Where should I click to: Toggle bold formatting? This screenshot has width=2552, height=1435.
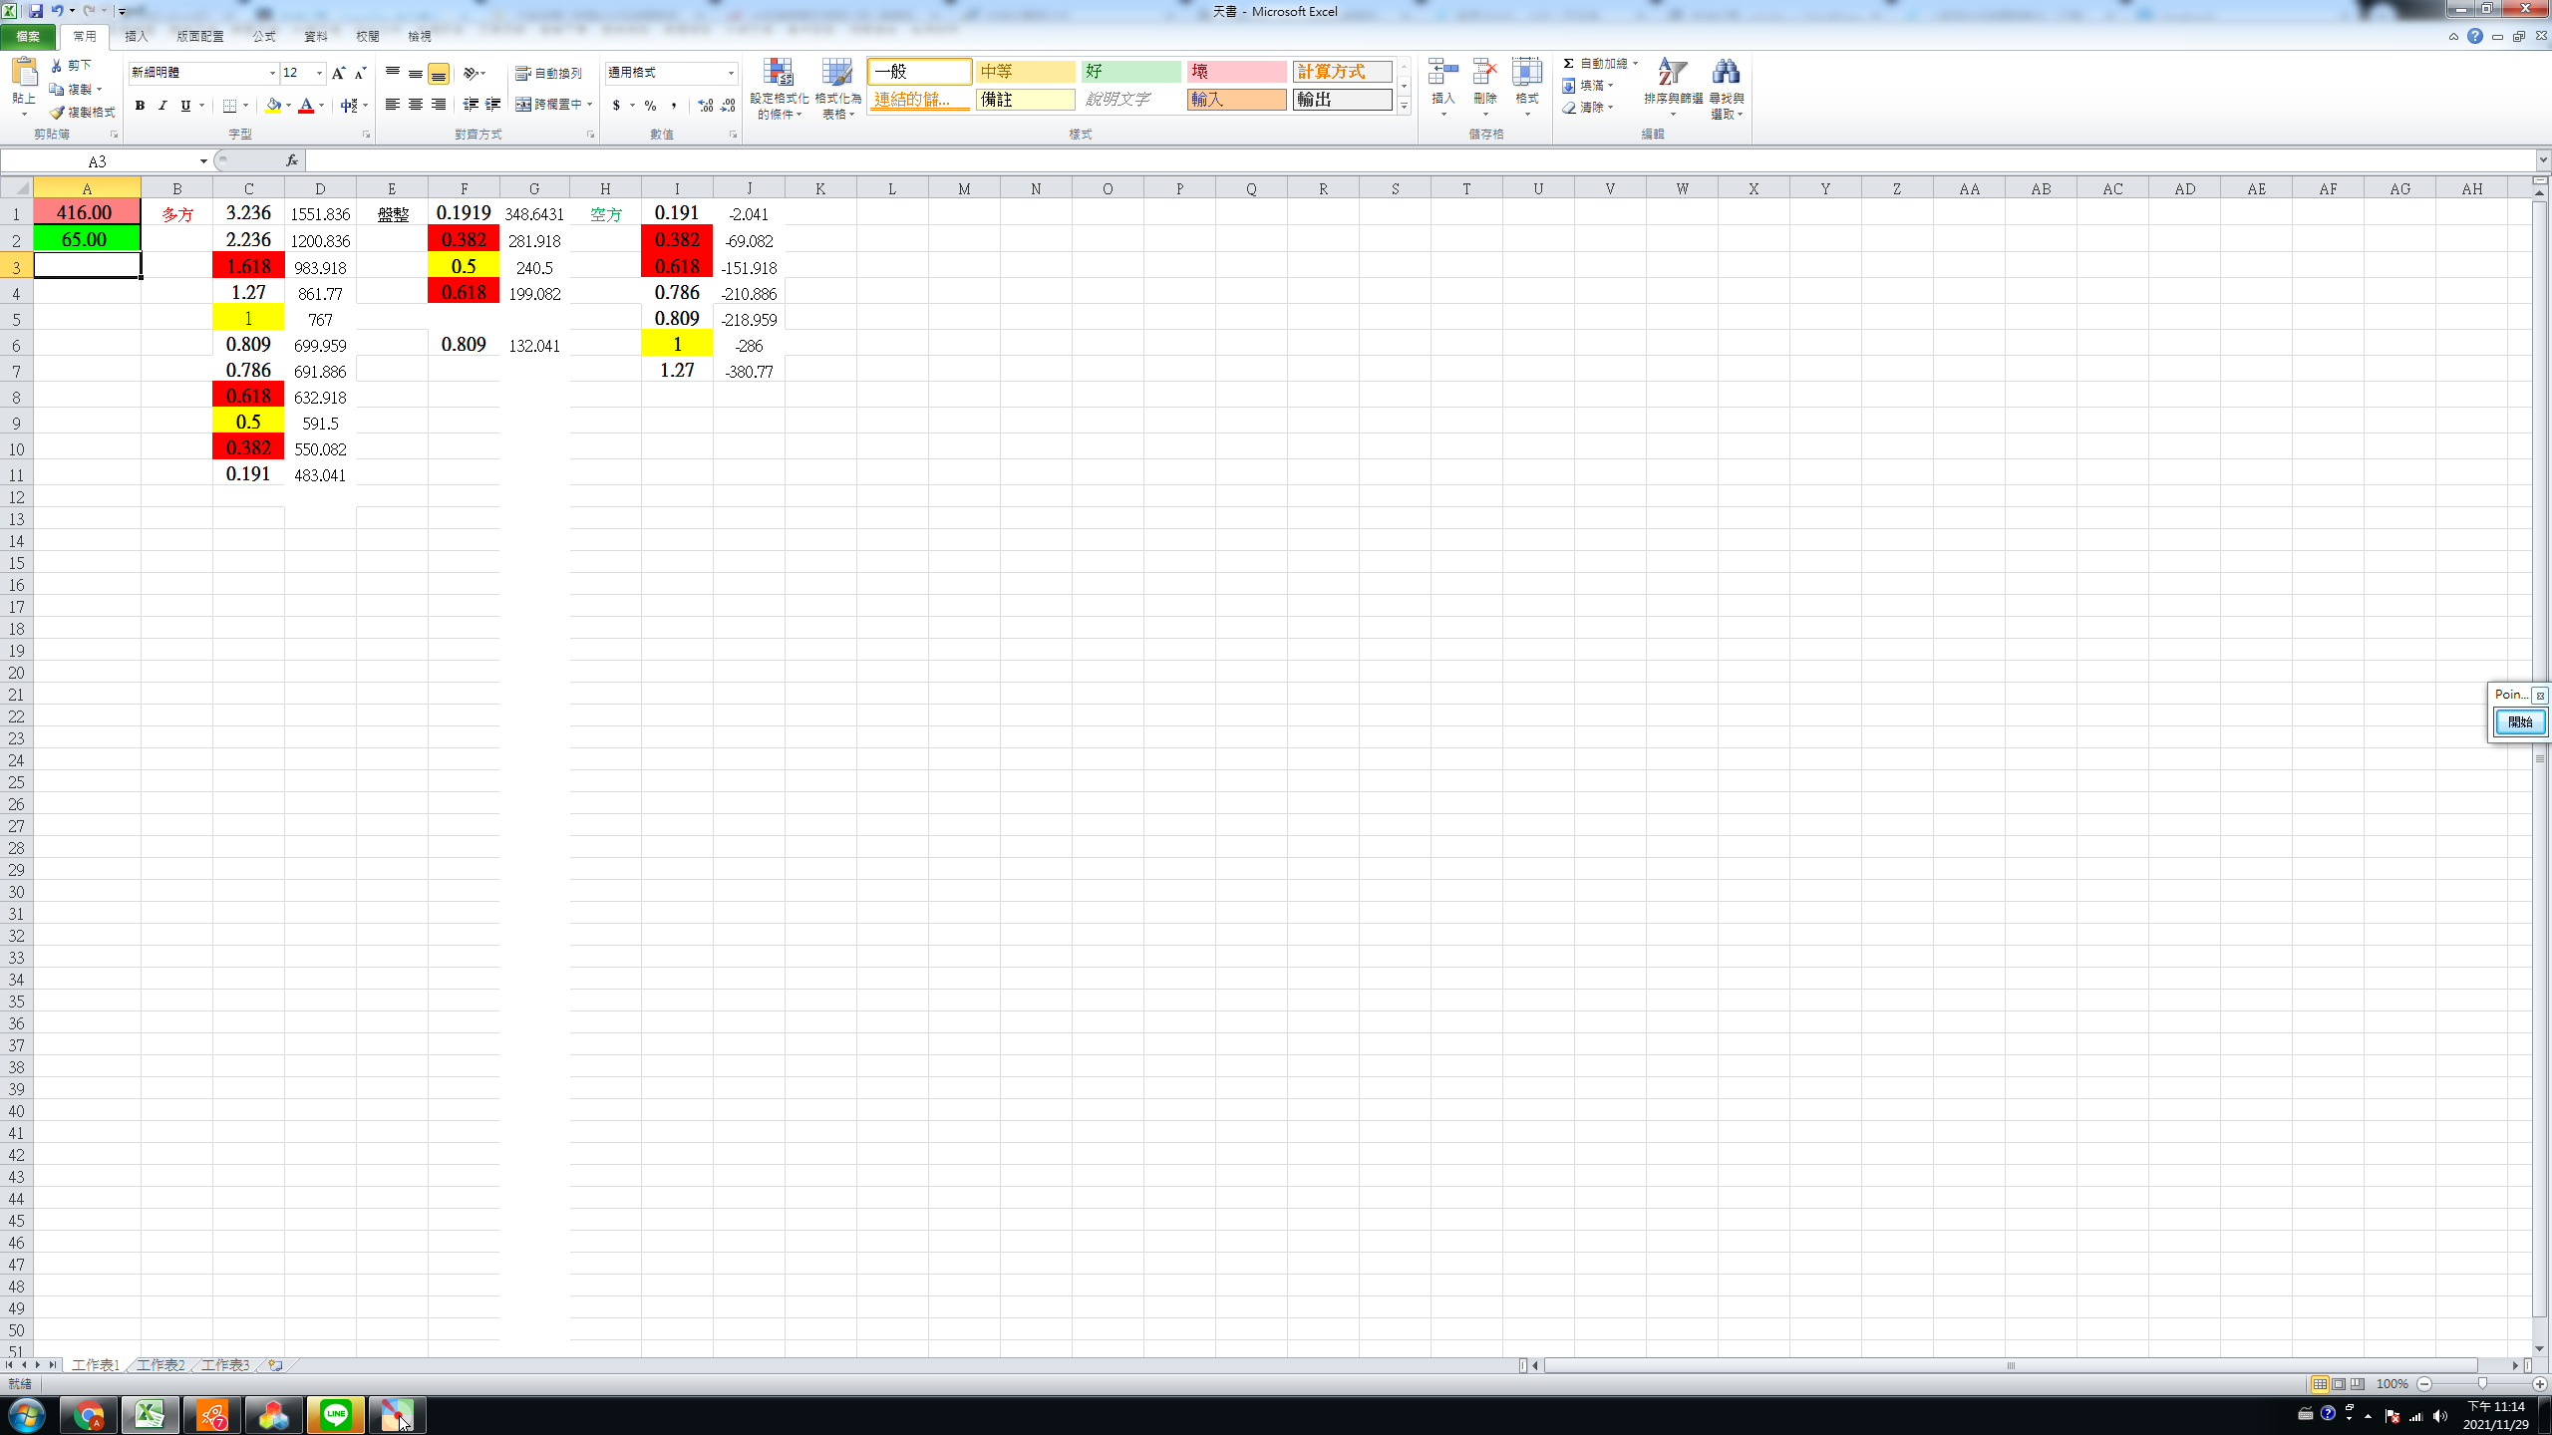pyautogui.click(x=140, y=106)
